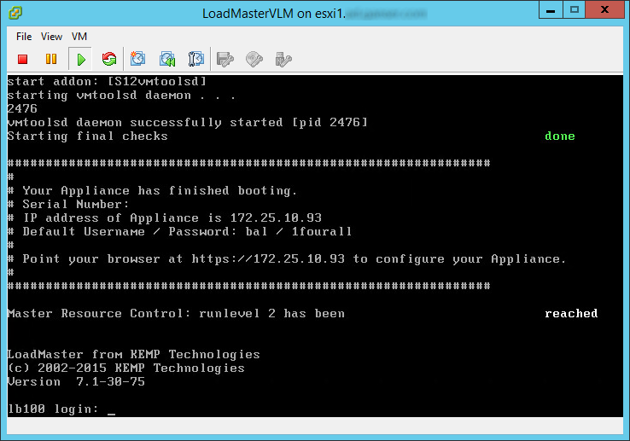The width and height of the screenshot is (630, 441).
Task: Click in console at lb100 login prompt
Action: coord(112,409)
